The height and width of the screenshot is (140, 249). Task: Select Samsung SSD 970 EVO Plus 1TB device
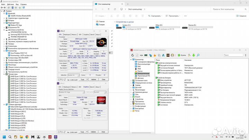pos(21,35)
